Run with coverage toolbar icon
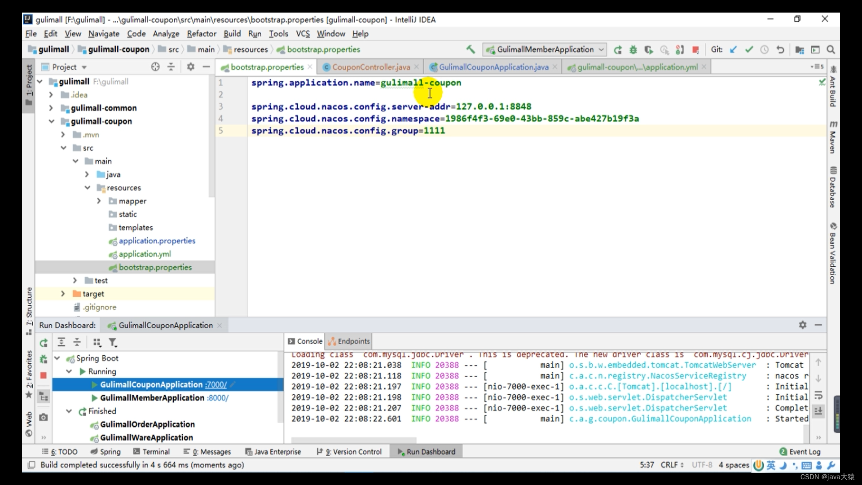 click(x=649, y=50)
